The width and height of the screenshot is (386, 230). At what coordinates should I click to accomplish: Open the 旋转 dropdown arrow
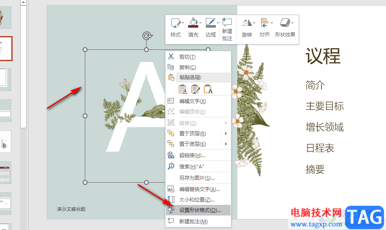point(254,23)
